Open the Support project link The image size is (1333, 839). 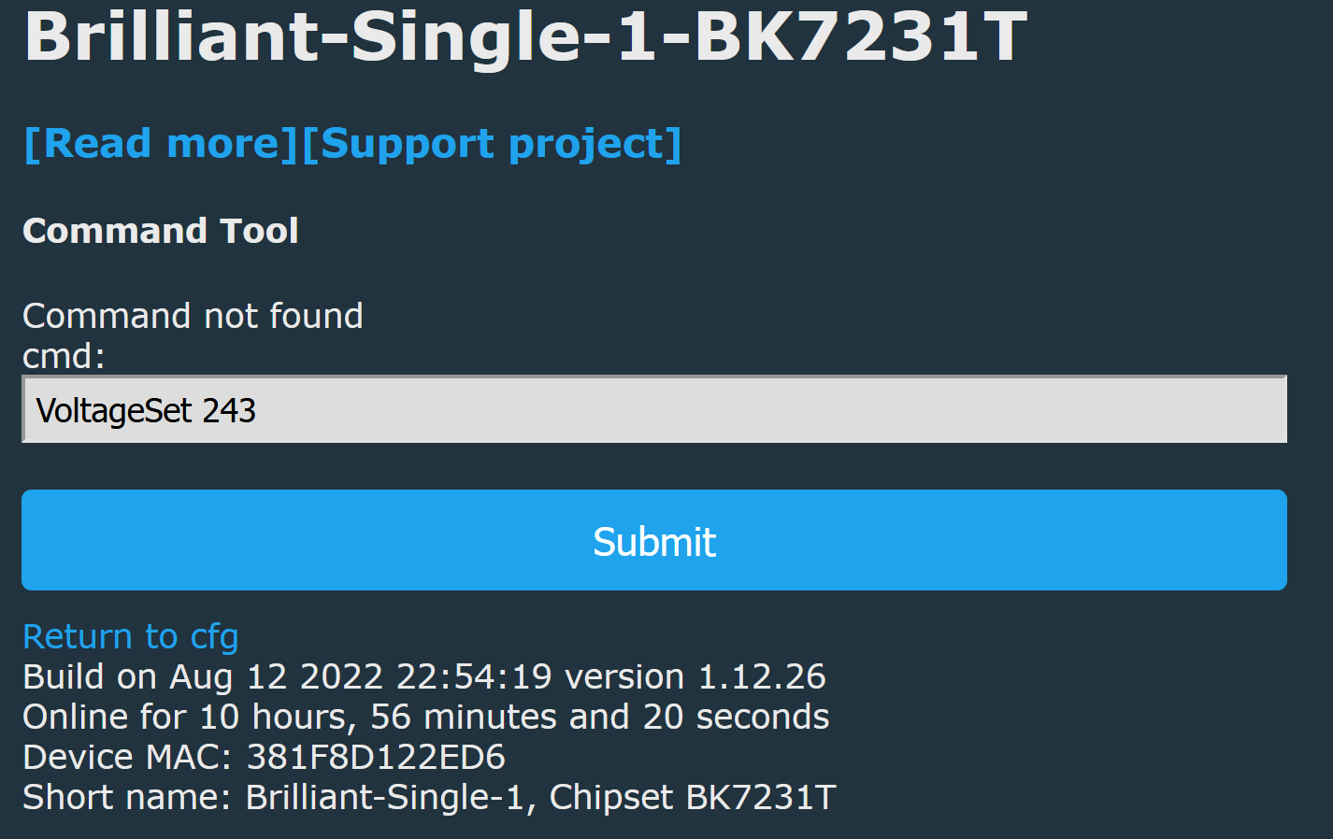point(493,144)
